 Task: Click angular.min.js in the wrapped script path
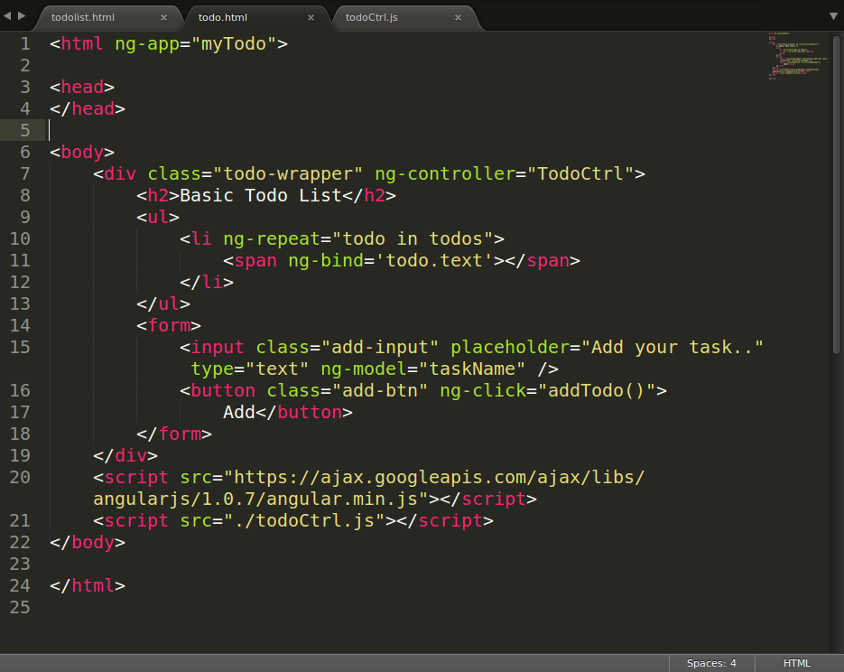click(x=342, y=499)
